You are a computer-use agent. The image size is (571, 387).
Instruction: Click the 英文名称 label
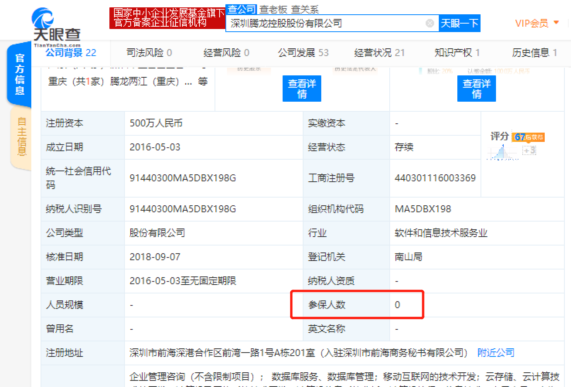click(327, 329)
